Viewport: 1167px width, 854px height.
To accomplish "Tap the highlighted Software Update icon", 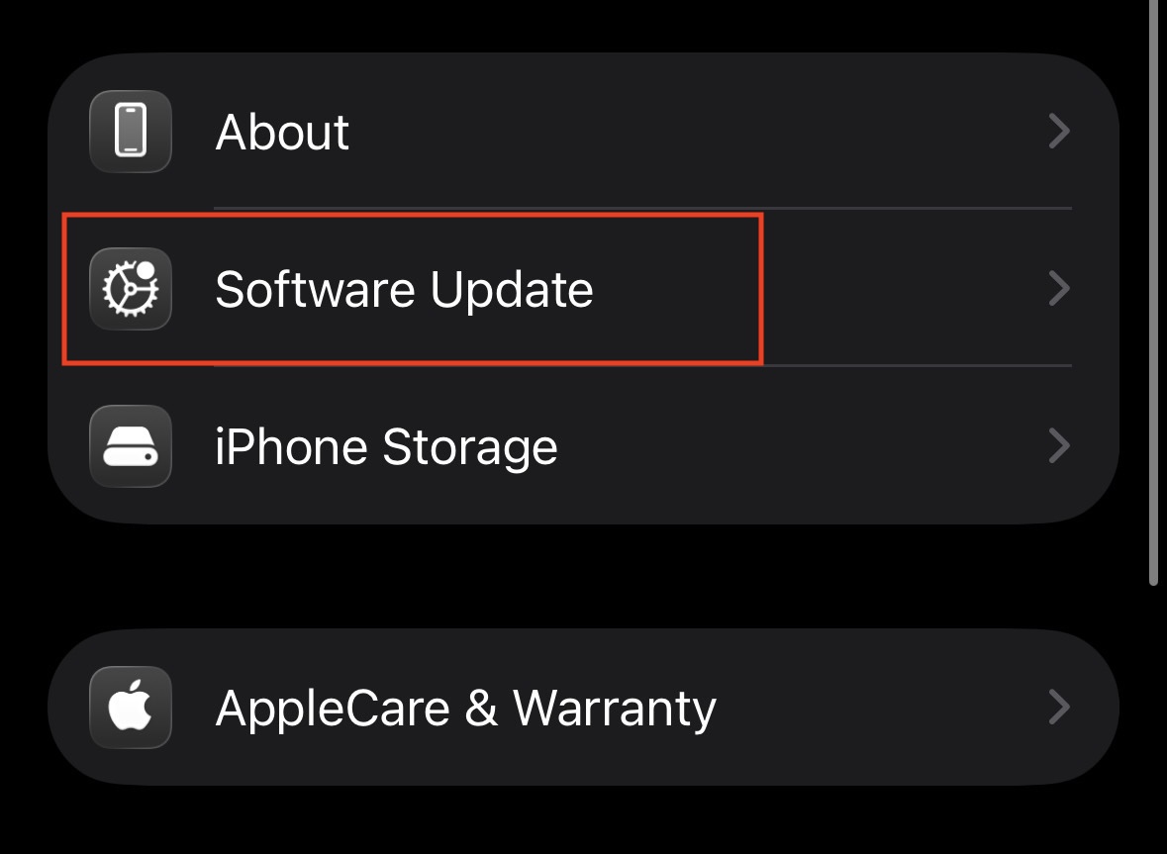I will [x=130, y=289].
